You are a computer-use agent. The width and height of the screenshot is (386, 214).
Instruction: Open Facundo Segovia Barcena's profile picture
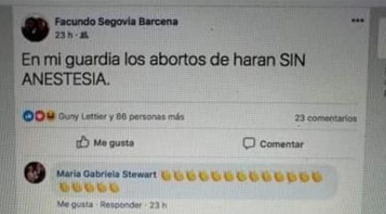(x=35, y=29)
